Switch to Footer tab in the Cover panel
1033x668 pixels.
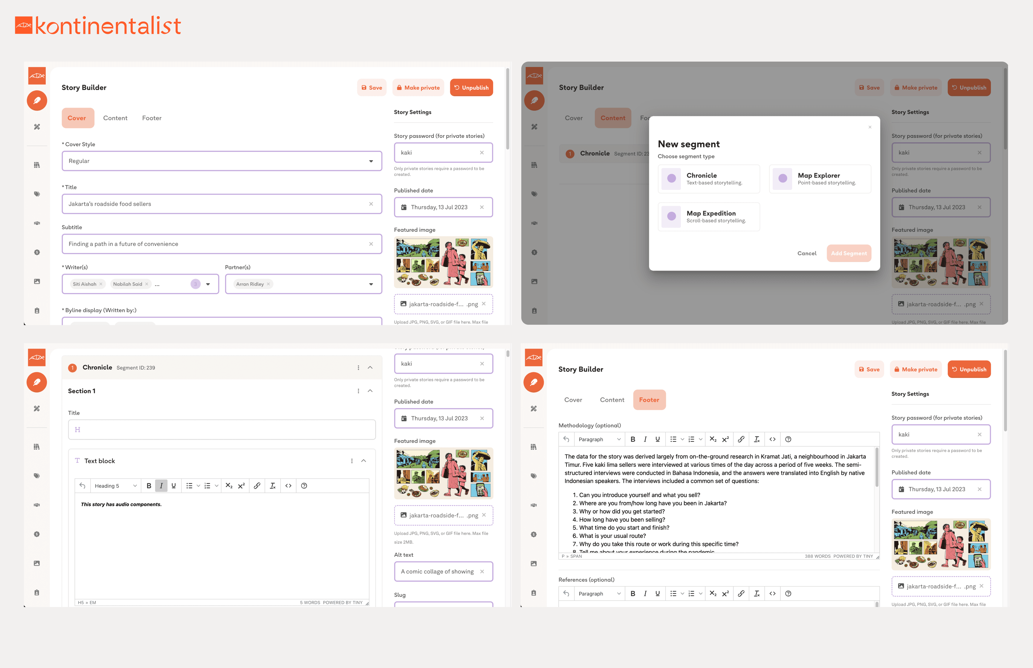(x=152, y=118)
